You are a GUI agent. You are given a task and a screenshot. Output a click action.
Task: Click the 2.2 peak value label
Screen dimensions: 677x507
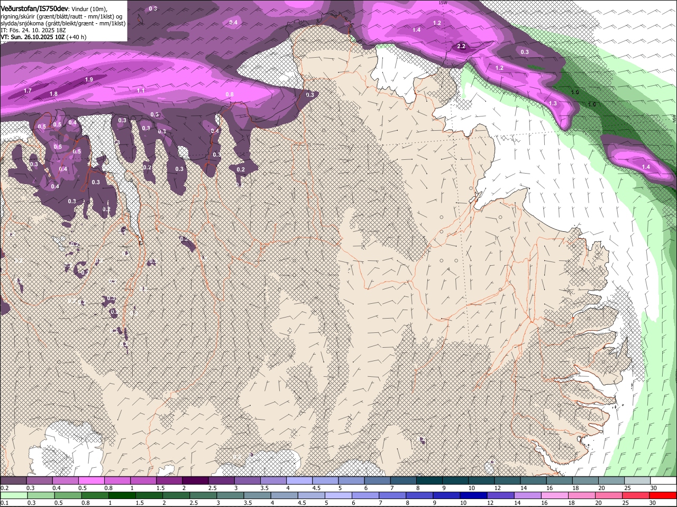pyautogui.click(x=461, y=47)
